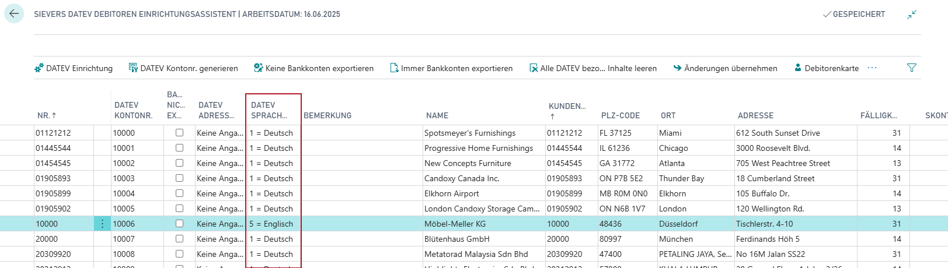Click the back arrow button
948x268 pixels.
pos(14,14)
